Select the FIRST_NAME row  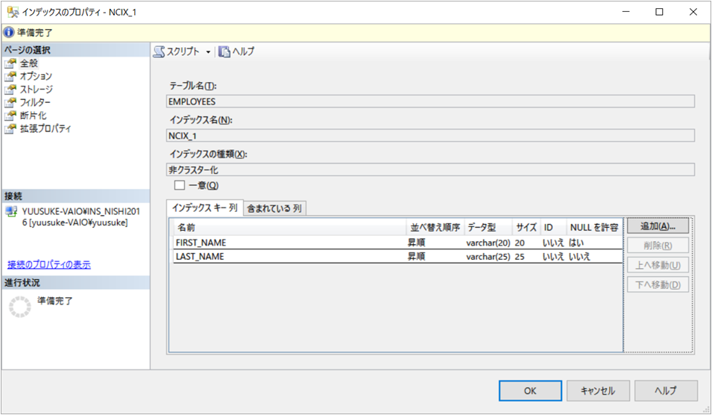[398, 243]
